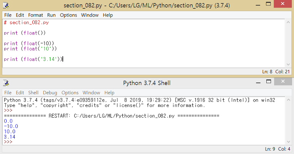Open the Window menu in the editor
Viewport: 294px width, 154px height.
click(x=90, y=15)
